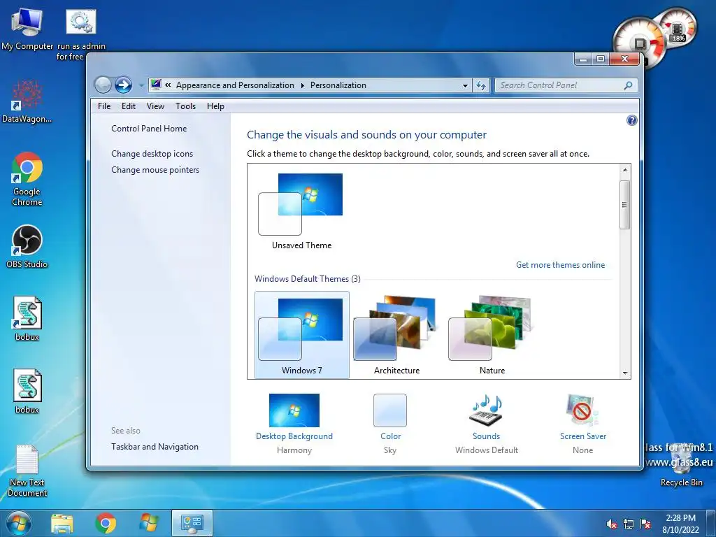Click the taskbar clock and date
The image size is (716, 537).
(x=680, y=524)
